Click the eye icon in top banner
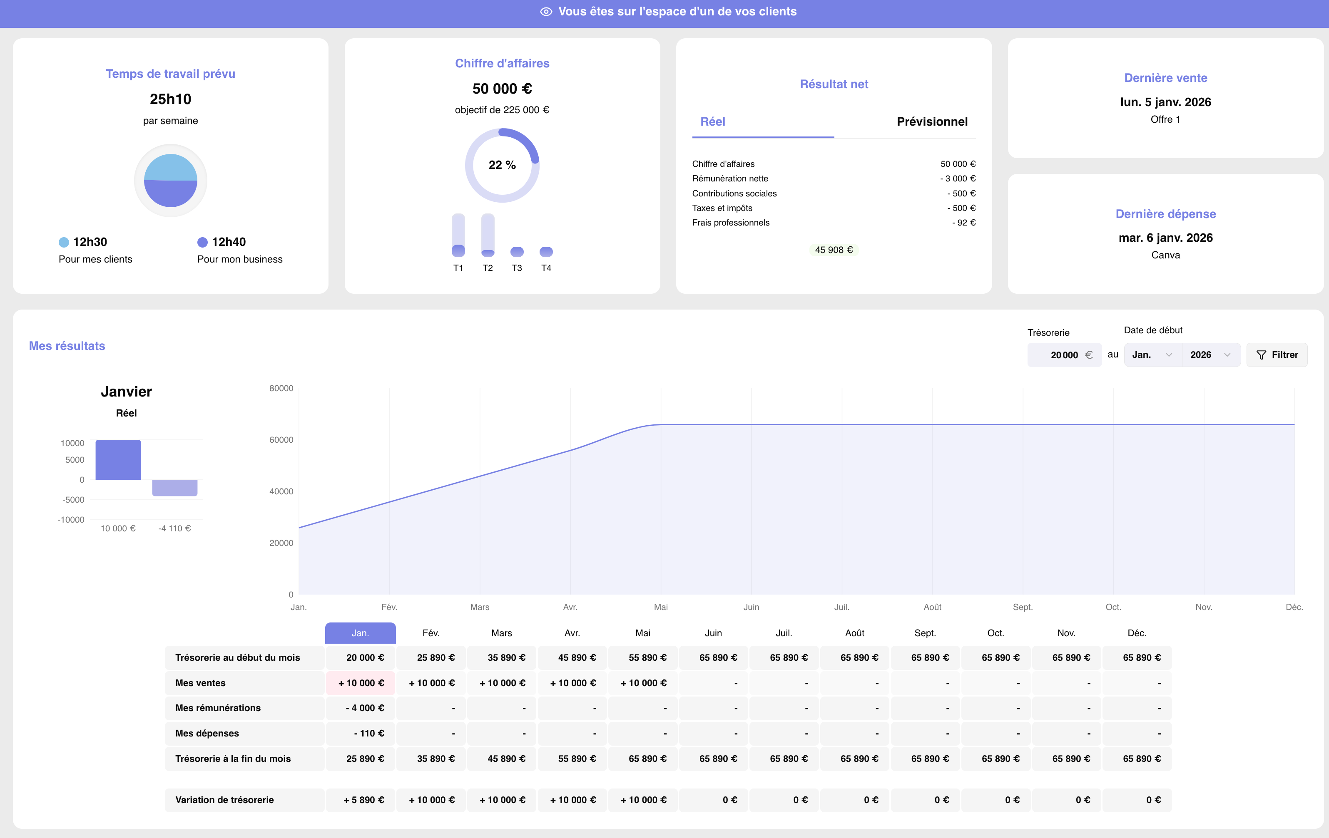This screenshot has width=1329, height=838. point(546,12)
